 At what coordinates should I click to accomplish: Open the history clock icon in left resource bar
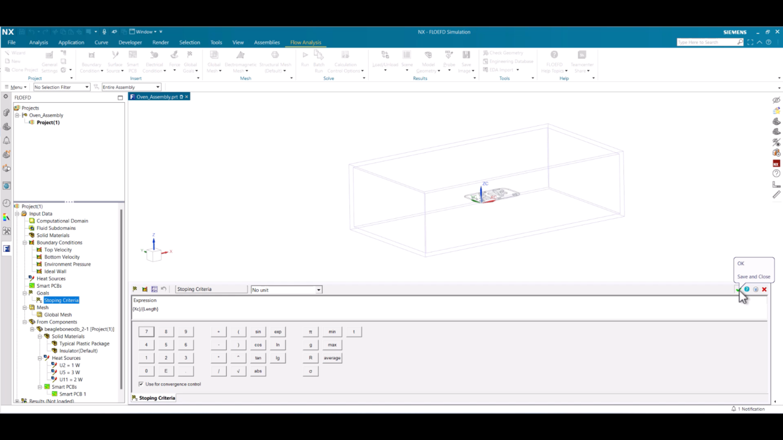pyautogui.click(x=6, y=203)
